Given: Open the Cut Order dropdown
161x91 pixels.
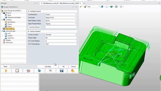Looking at the screenshot, I should (x=75, y=17).
